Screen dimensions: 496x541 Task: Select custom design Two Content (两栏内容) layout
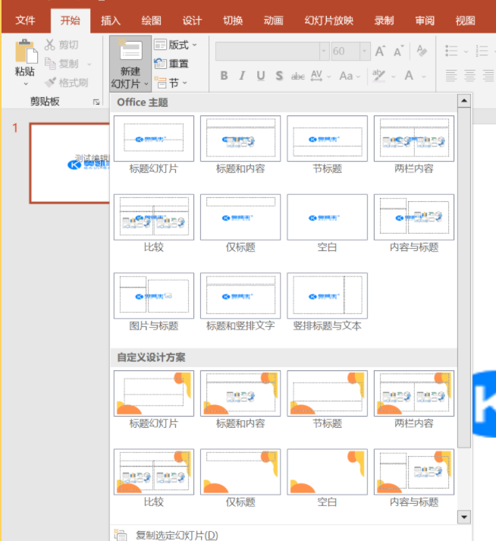pyautogui.click(x=414, y=393)
